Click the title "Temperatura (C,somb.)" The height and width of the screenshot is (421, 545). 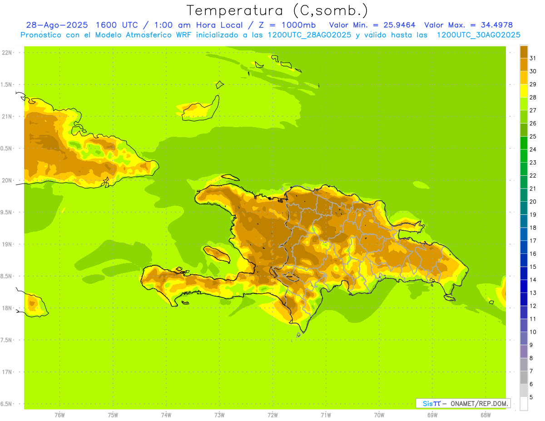[277, 10]
